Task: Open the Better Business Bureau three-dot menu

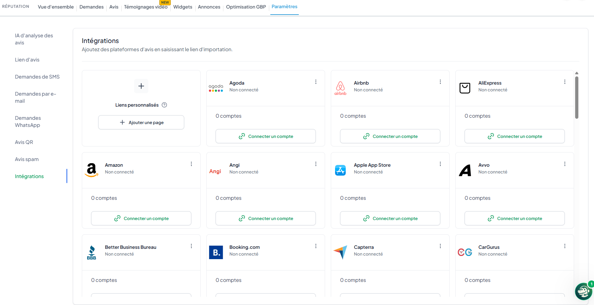Action: point(191,246)
